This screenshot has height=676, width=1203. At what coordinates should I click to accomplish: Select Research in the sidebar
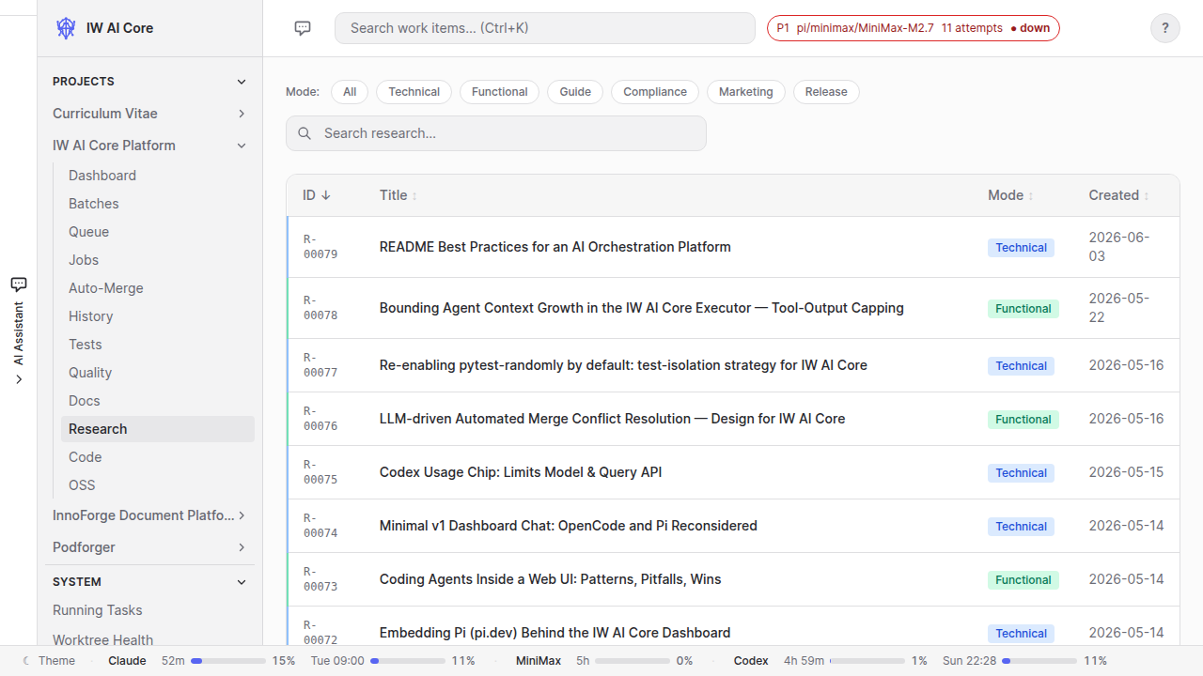click(158, 429)
